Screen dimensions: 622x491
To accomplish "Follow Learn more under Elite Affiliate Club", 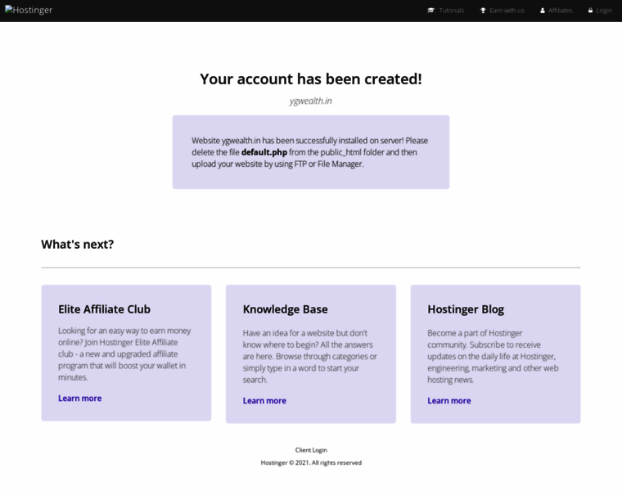I will click(x=79, y=399).
